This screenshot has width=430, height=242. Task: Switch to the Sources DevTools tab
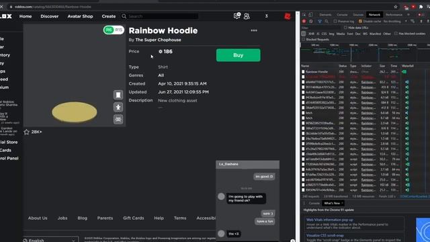358,15
